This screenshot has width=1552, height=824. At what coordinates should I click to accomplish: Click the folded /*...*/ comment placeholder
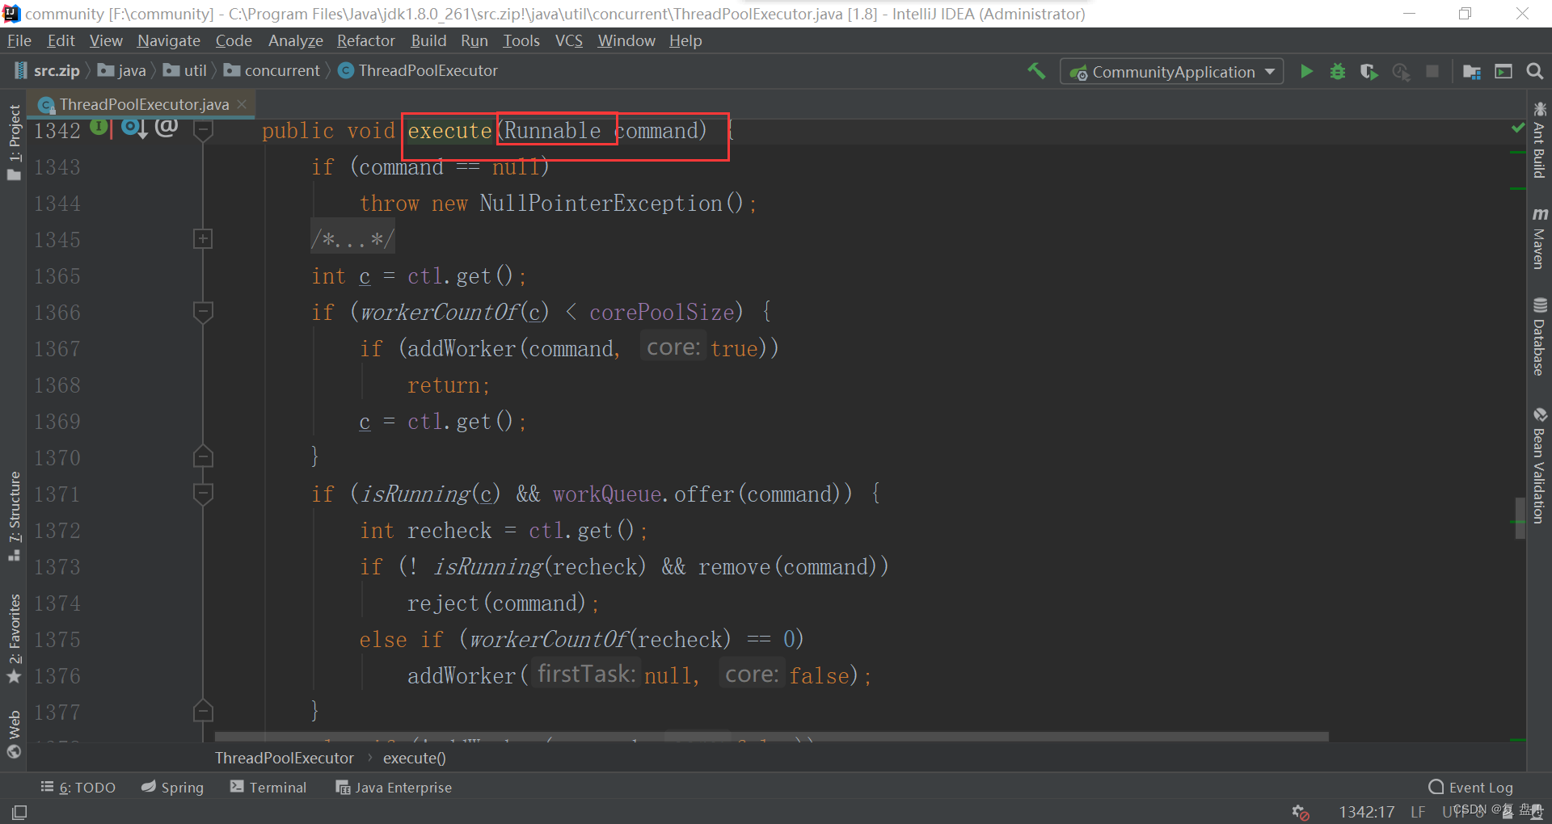click(x=352, y=239)
